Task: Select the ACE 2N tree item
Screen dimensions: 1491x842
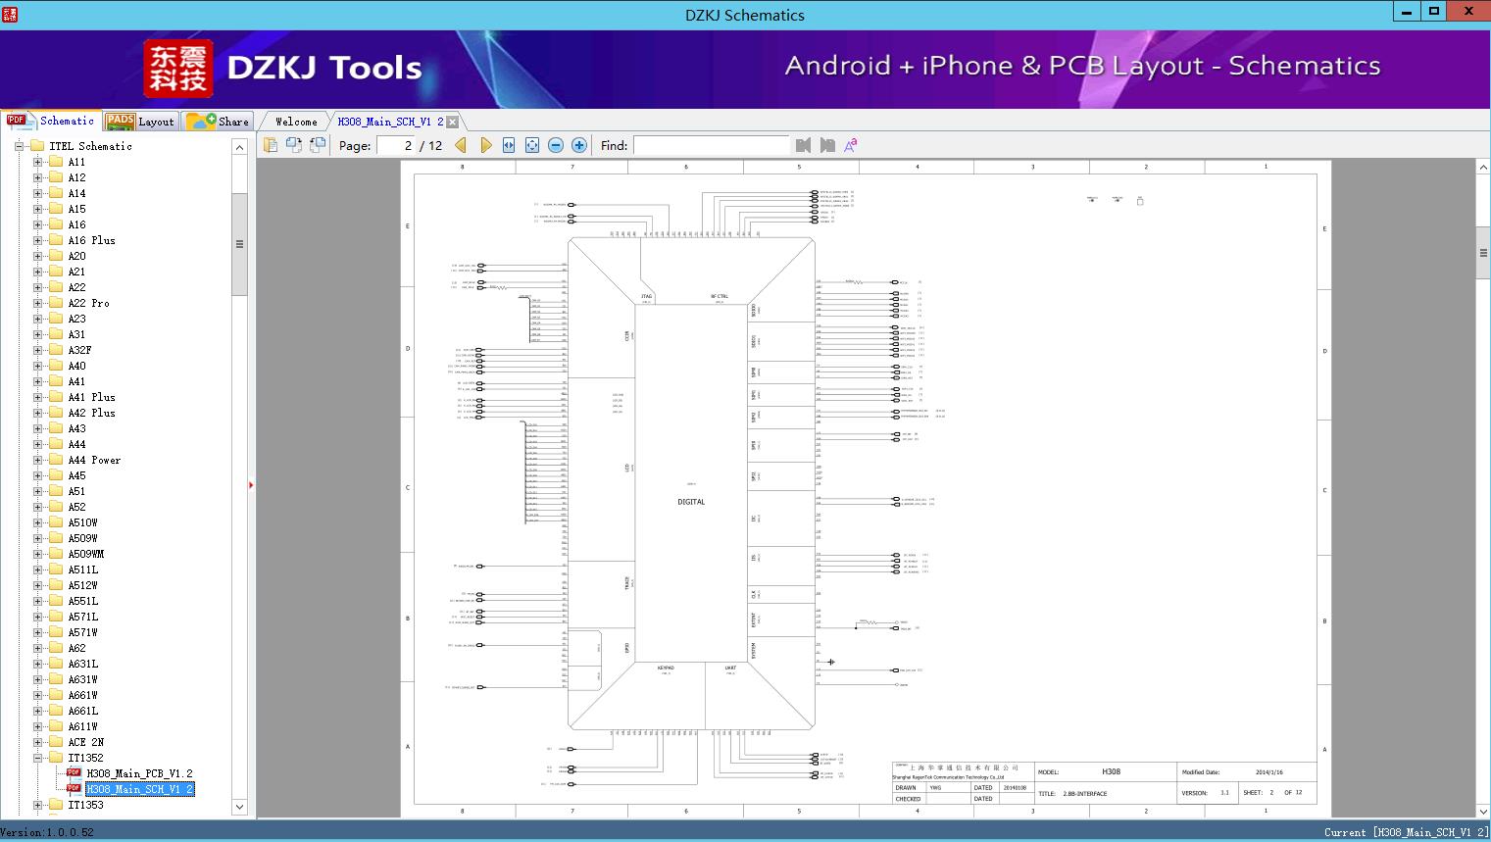Action: tap(86, 742)
